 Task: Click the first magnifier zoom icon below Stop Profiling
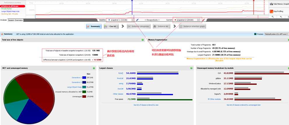click(273, 17)
